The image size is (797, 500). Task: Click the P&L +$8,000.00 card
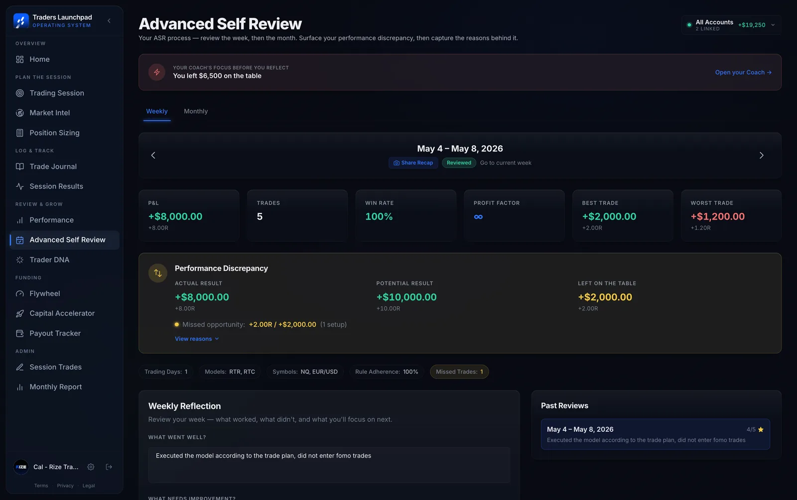[x=189, y=216]
